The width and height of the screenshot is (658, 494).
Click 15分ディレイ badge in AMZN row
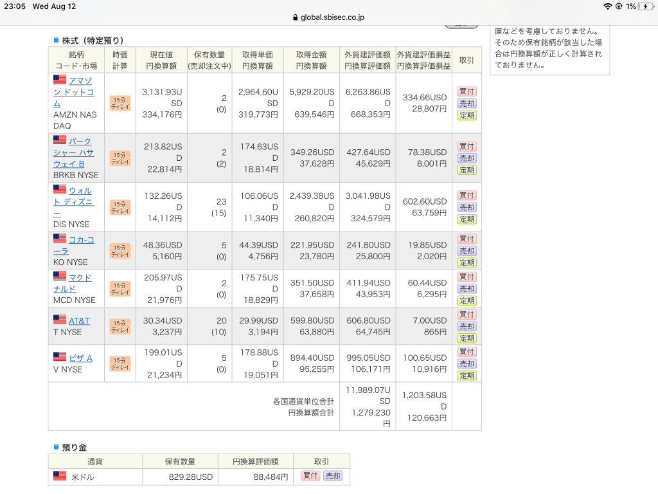120,104
